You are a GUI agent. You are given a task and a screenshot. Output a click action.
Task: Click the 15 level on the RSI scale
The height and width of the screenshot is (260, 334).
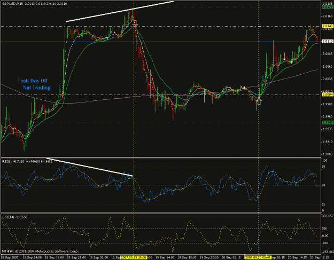coord(323,204)
